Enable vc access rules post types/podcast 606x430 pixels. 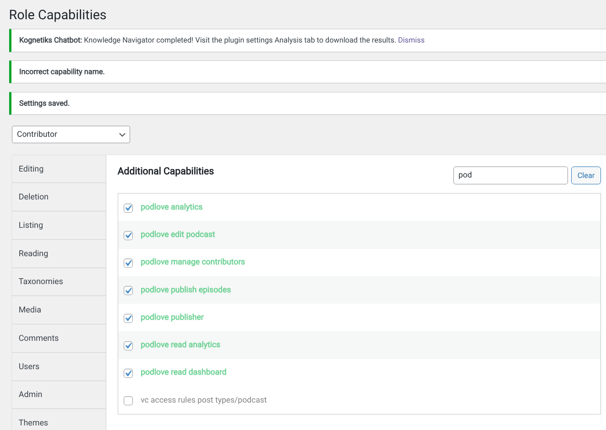coord(128,401)
